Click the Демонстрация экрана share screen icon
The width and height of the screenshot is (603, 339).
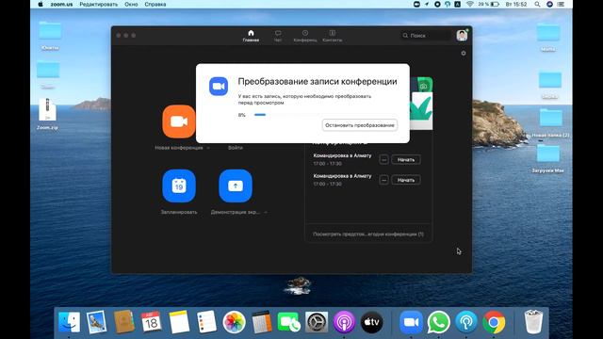pyautogui.click(x=236, y=186)
